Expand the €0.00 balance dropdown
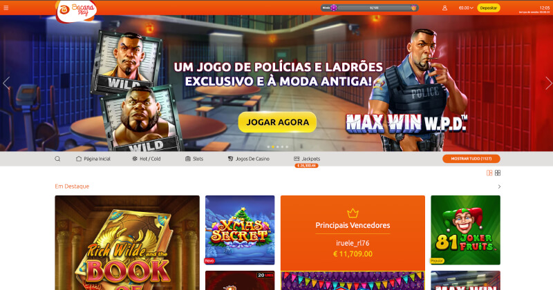 tap(466, 8)
